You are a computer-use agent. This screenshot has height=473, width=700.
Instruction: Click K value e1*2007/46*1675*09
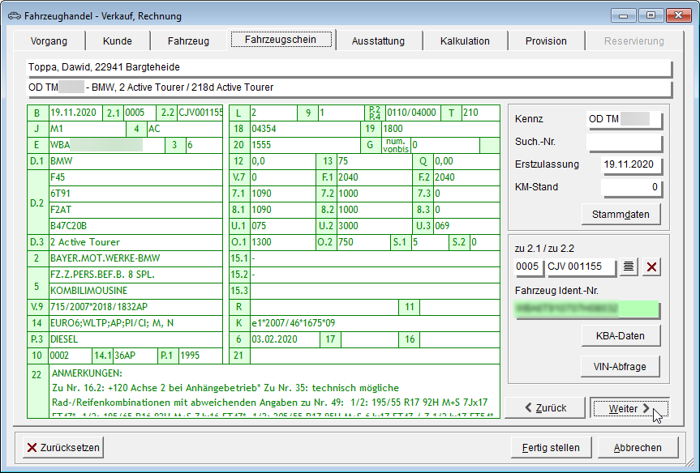click(375, 323)
